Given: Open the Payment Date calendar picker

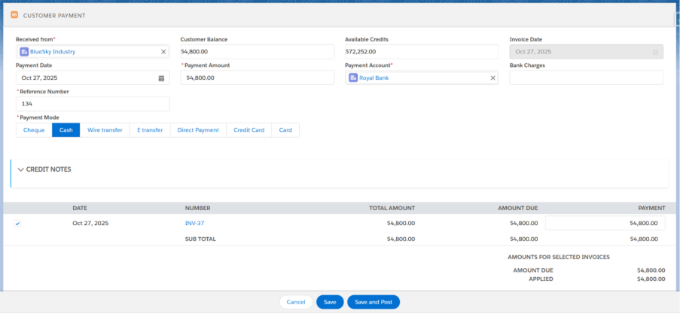Looking at the screenshot, I should point(161,78).
